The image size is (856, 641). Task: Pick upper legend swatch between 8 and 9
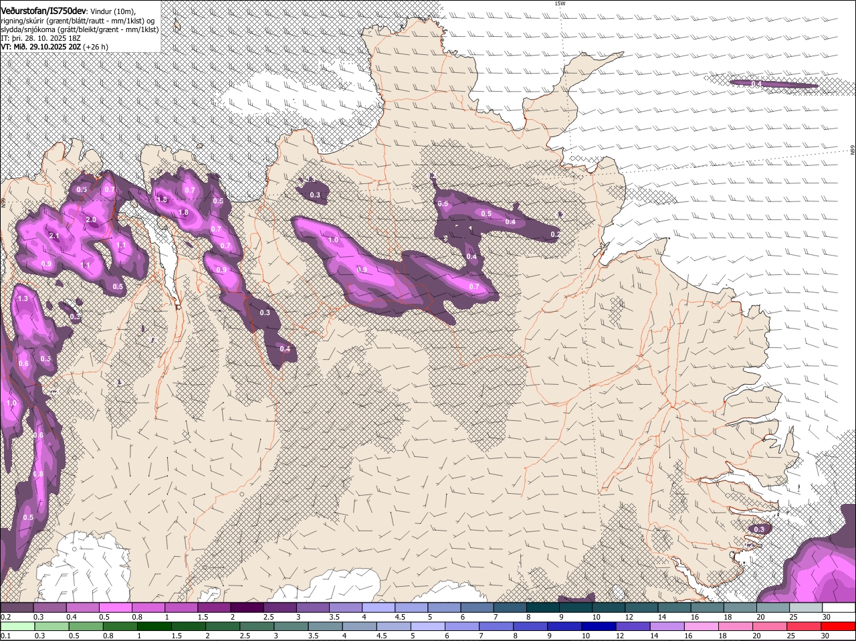pos(543,608)
